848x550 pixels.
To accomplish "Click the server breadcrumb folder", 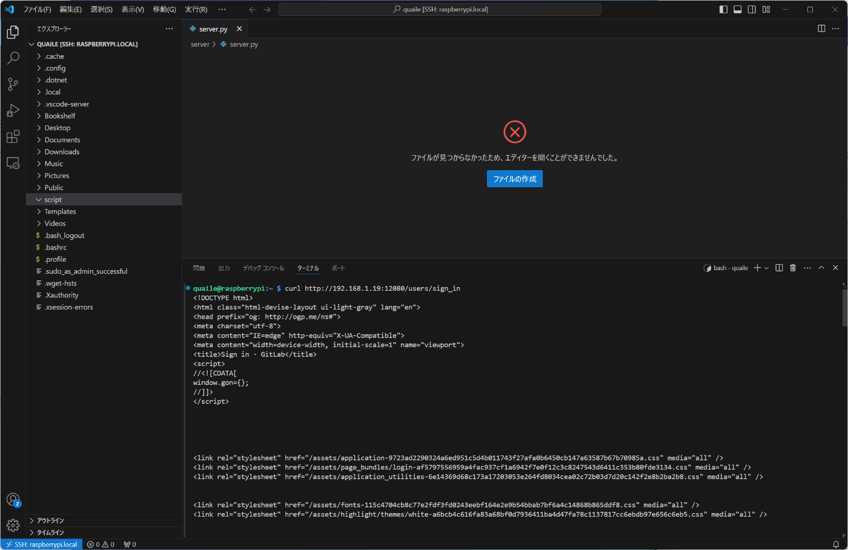I will 200,44.
